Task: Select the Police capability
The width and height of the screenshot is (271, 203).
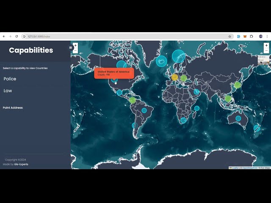Action: point(10,79)
